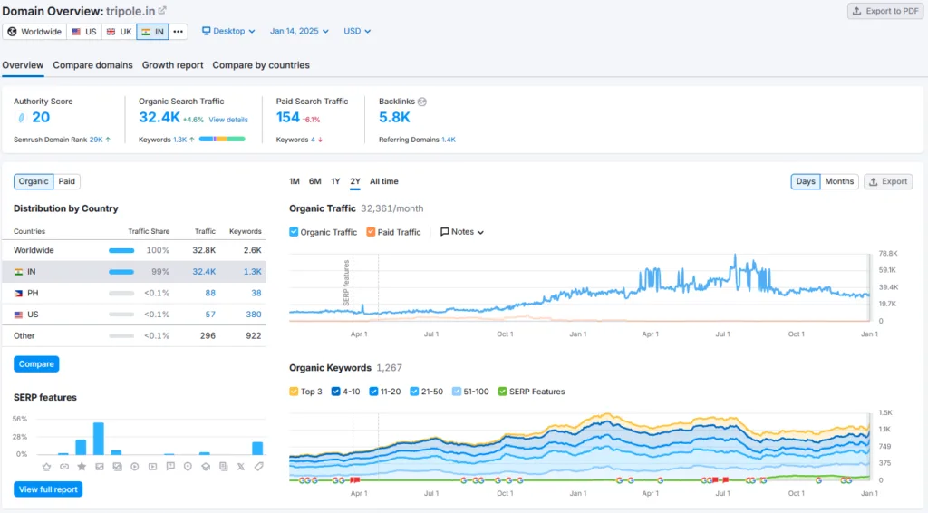
Task: Click the Export to PDF button
Action: pos(885,11)
